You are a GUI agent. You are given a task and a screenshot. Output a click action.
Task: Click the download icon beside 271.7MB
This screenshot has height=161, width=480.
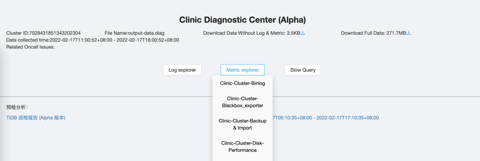click(409, 33)
